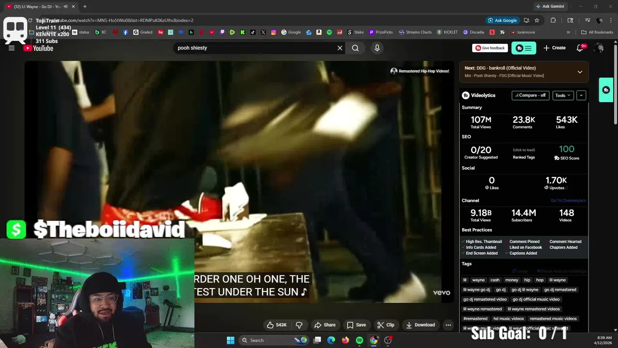Show more bookmarks with the double chevron
The height and width of the screenshot is (348, 618).
pyautogui.click(x=568, y=32)
